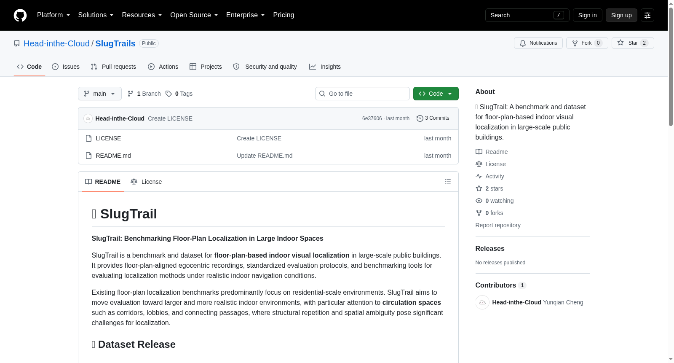Click the Sign up button

tap(621, 15)
